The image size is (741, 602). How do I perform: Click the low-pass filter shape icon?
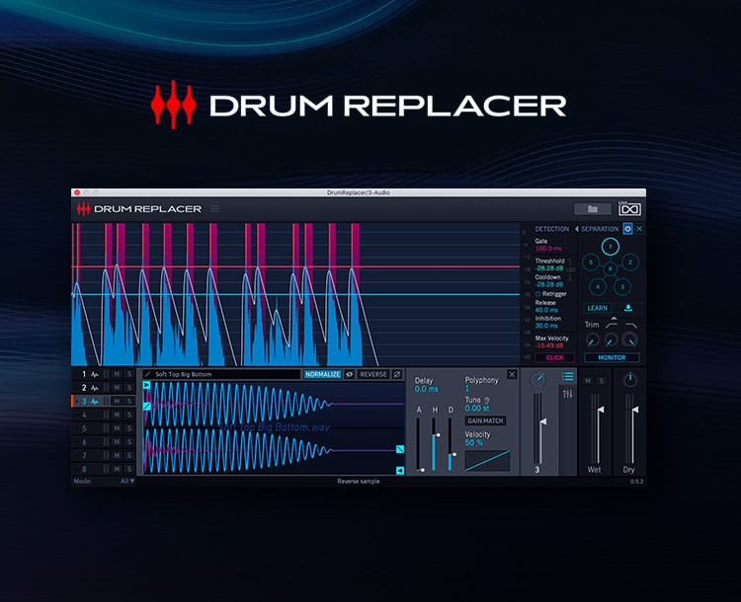pyautogui.click(x=631, y=326)
